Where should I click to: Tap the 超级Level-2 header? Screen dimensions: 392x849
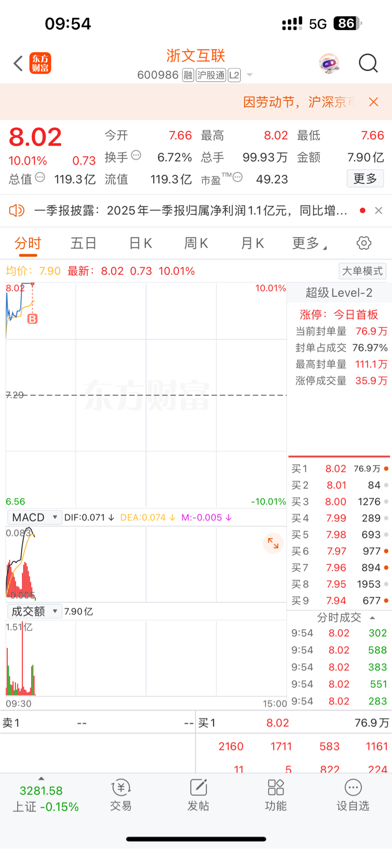pos(339,293)
